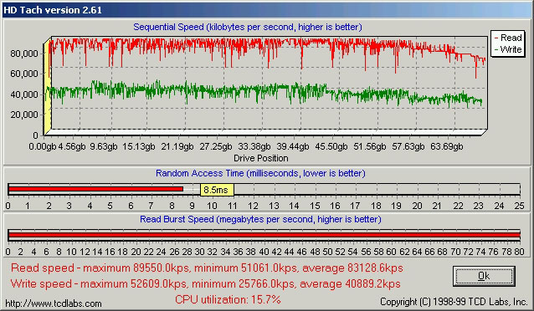Click the 15.13gb drive position label
The height and width of the screenshot is (311, 534).
139,146
